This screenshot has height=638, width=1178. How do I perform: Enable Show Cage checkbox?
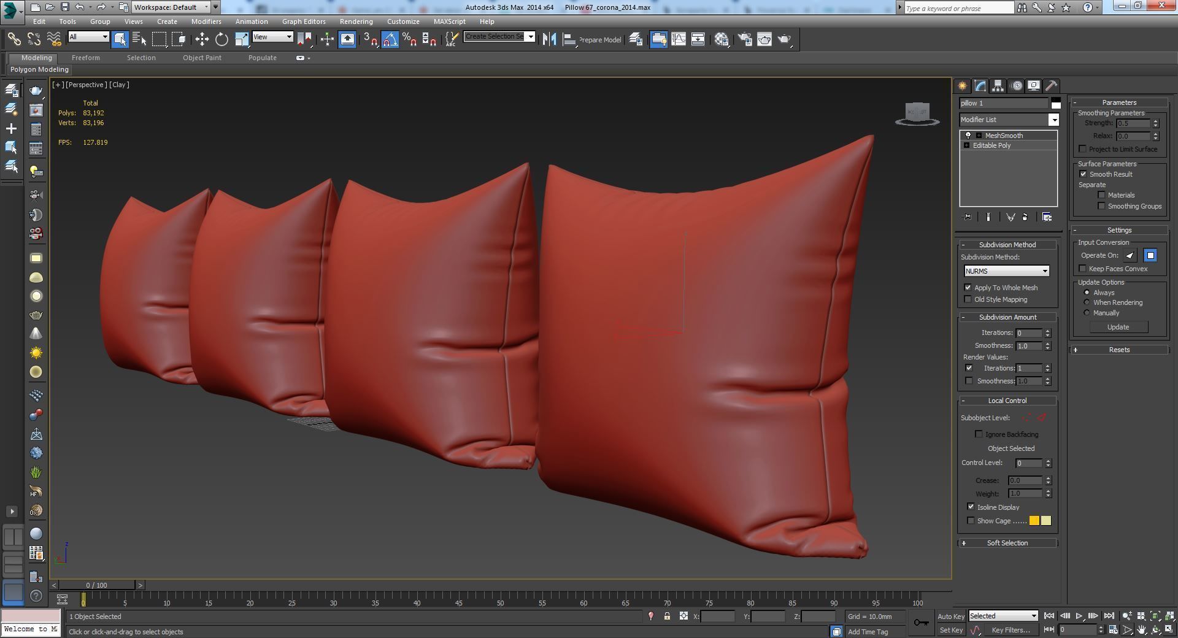click(x=971, y=521)
